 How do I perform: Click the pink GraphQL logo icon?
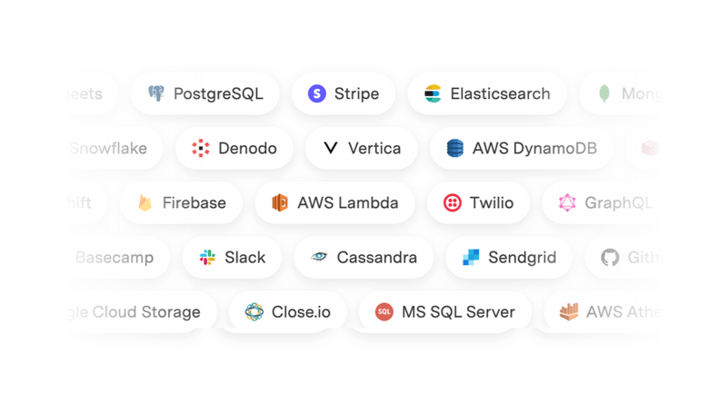point(567,202)
